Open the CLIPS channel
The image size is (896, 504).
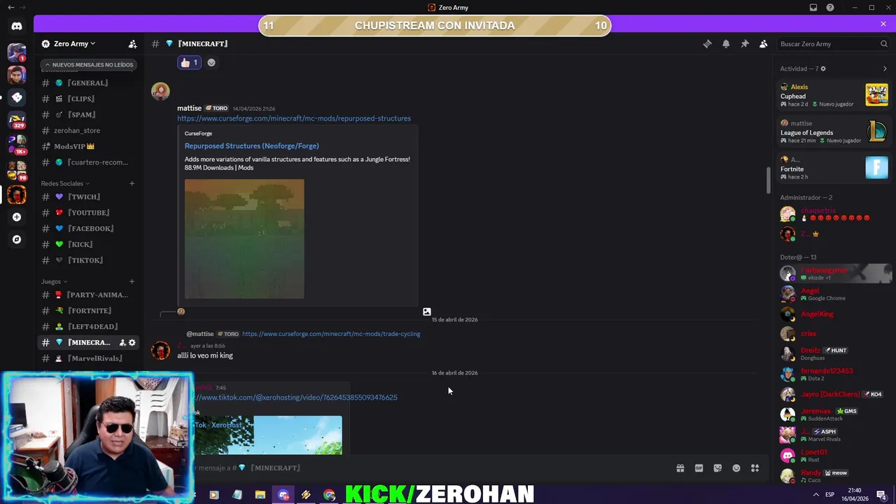pos(88,99)
